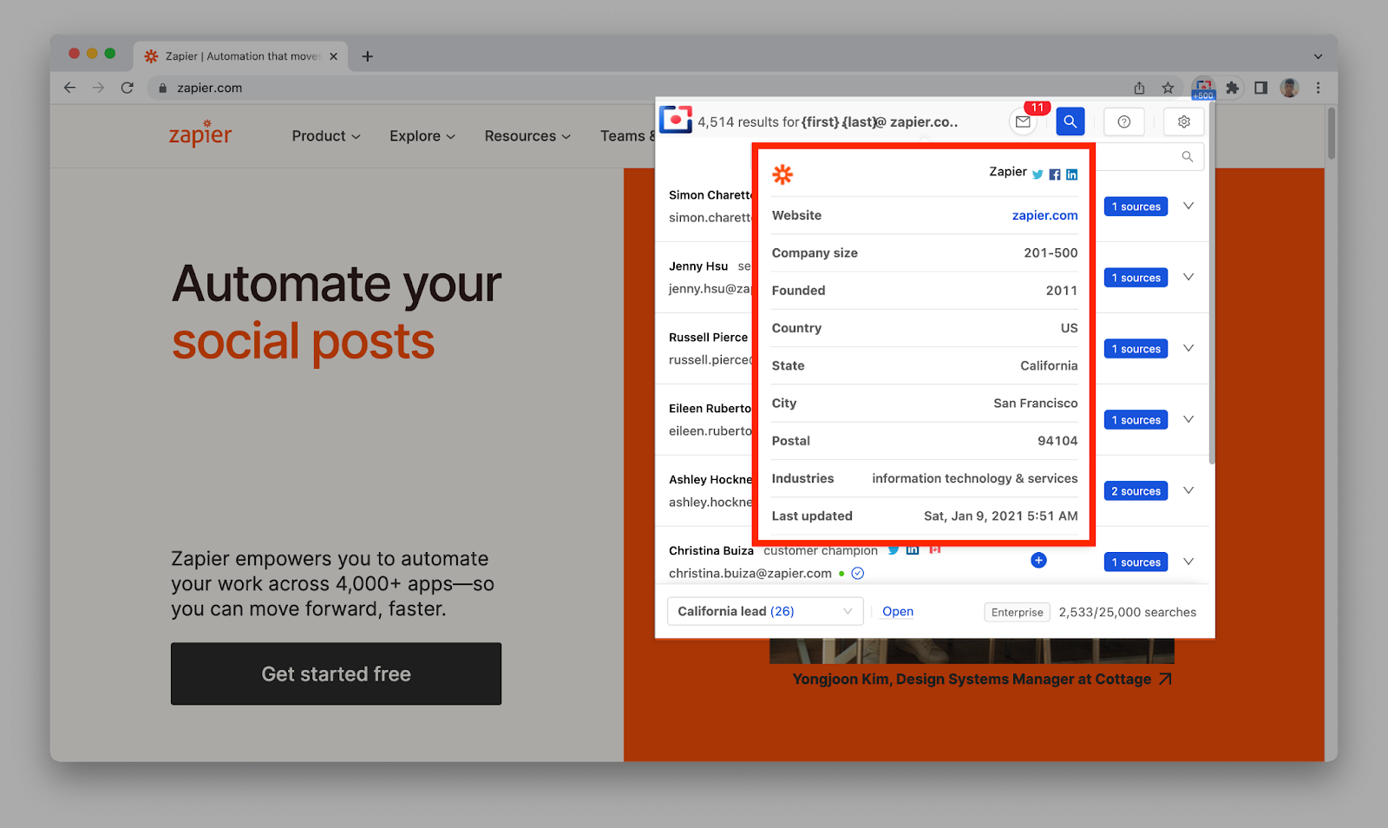The image size is (1388, 828).
Task: Open Zapier's Twitter profile from company card
Action: [1038, 174]
